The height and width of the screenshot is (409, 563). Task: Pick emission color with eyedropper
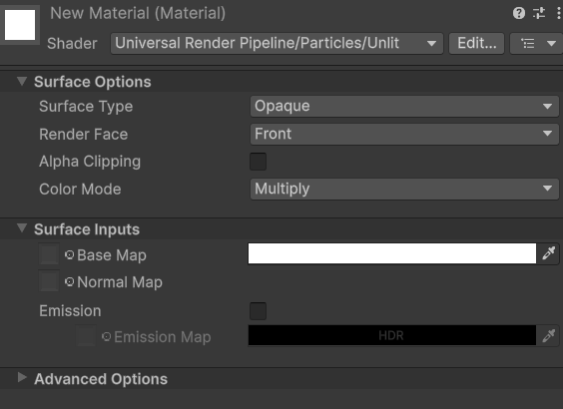pos(549,335)
